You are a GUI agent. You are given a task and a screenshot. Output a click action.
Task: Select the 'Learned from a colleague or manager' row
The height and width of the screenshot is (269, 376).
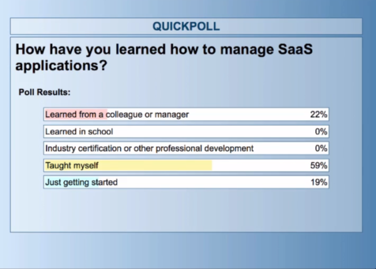[x=186, y=114]
